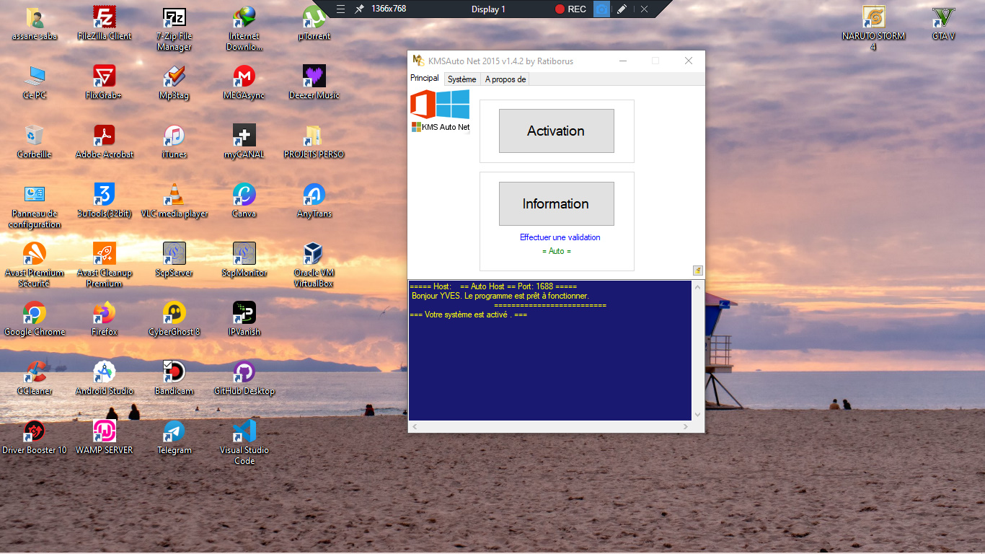Click Effectuer une validation link
Image resolution: width=985 pixels, height=554 pixels.
click(560, 237)
